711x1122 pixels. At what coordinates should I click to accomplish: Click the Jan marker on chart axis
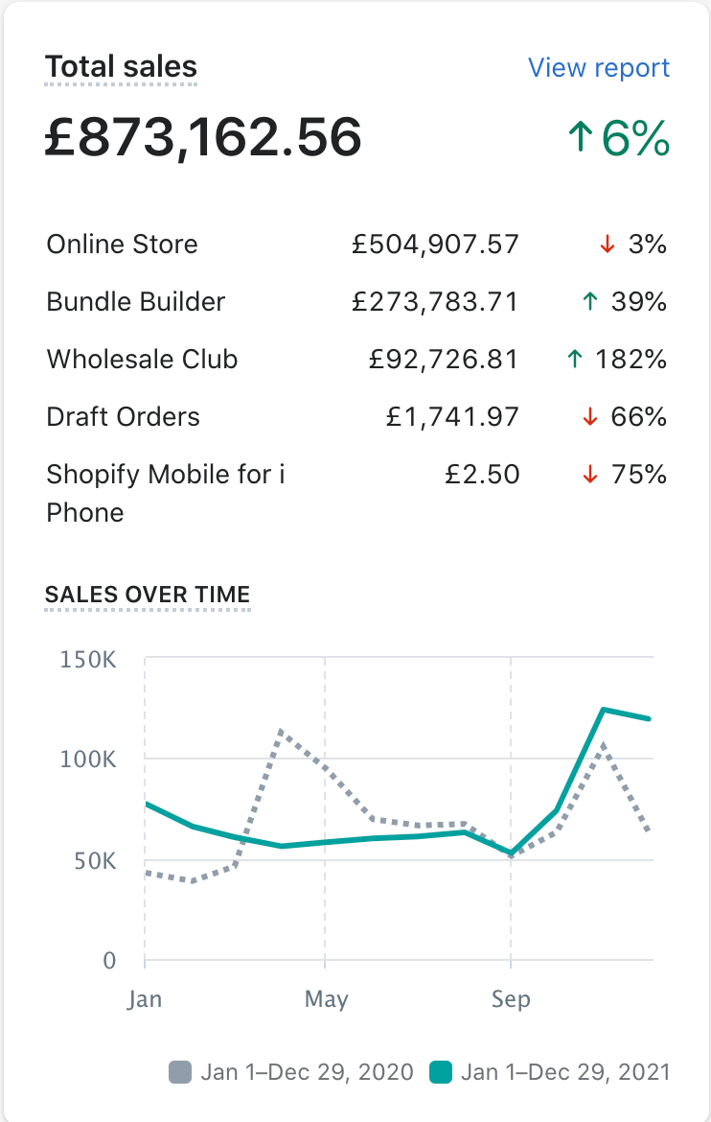pos(145,999)
